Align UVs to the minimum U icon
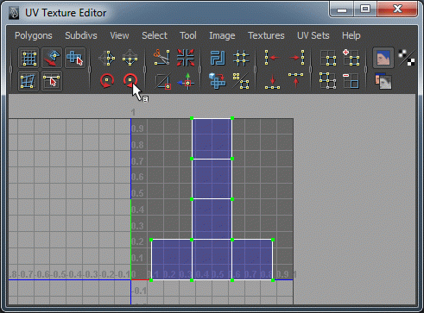Viewport: 424px width, 313px height. click(272, 57)
